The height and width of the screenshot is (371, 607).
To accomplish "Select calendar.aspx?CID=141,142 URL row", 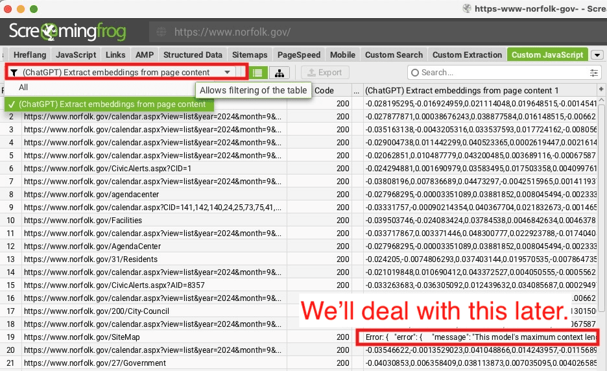I will [x=154, y=207].
